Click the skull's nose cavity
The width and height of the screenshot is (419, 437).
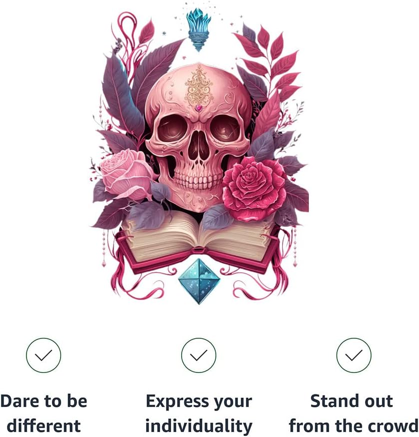198,146
